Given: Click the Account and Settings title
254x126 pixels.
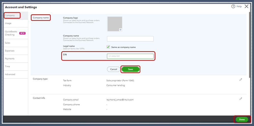Looking at the screenshot, I should tap(21, 7).
